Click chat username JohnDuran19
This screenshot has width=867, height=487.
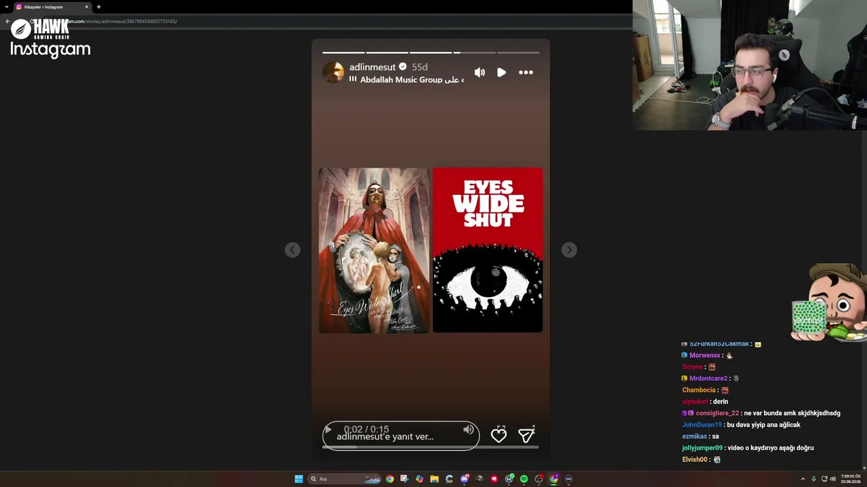pyautogui.click(x=702, y=425)
